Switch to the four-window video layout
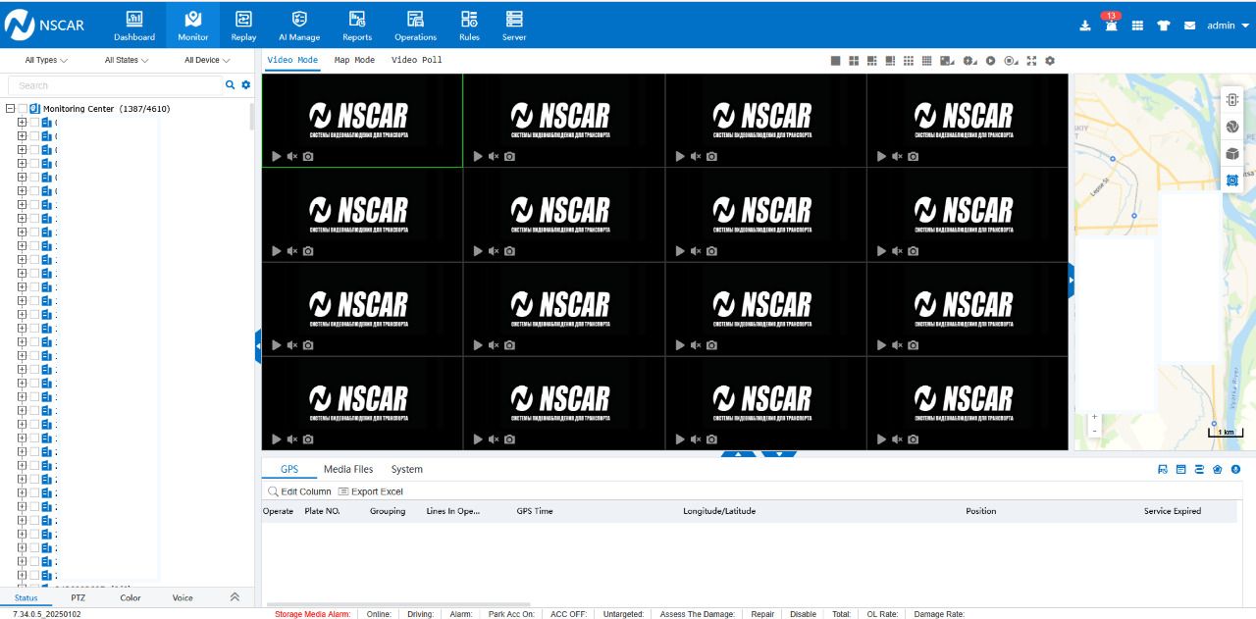The width and height of the screenshot is (1256, 619). tap(854, 61)
